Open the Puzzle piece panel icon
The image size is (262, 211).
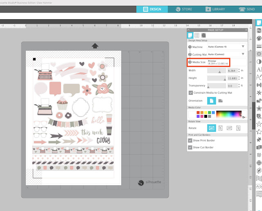point(259,139)
